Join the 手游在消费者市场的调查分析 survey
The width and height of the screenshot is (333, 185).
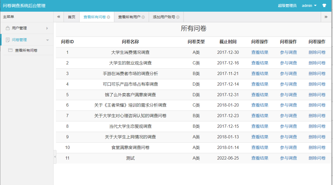pos(288,74)
